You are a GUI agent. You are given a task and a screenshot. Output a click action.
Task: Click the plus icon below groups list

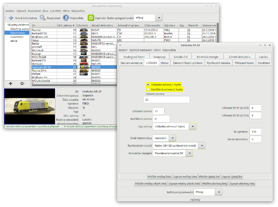[10, 84]
